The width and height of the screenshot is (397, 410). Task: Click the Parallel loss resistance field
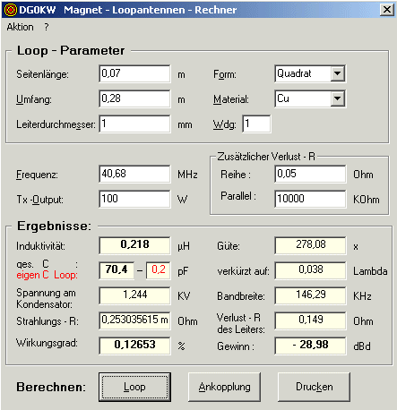pos(310,199)
